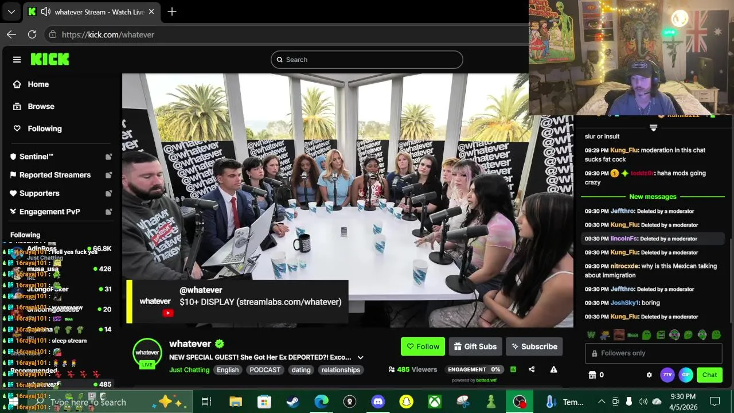Open the GIF picker button
734x413 pixels.
point(686,375)
